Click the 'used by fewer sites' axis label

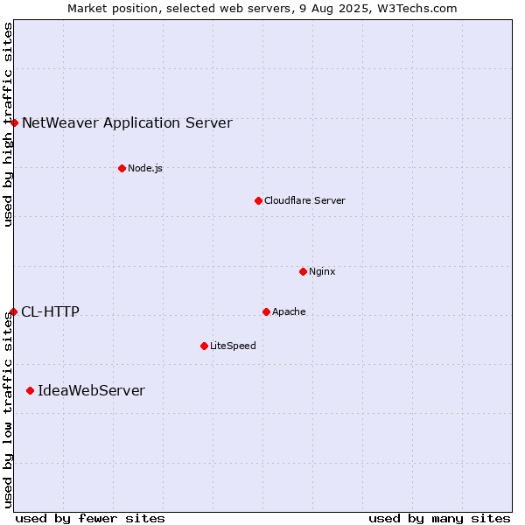pos(90,519)
